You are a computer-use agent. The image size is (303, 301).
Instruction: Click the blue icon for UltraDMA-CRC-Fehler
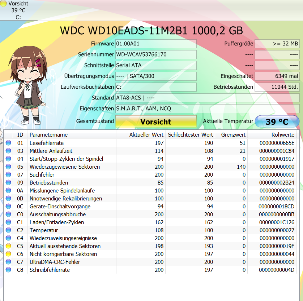point(8,262)
